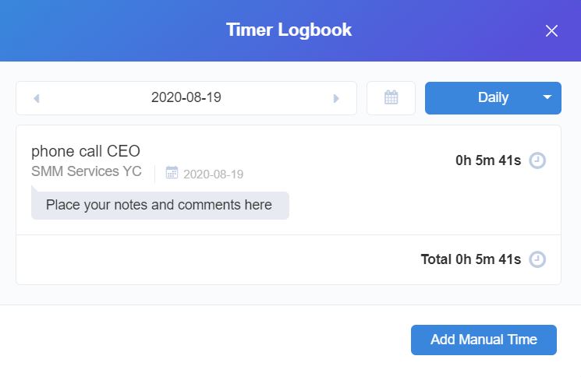
Task: Open the Daily view selector
Action: [x=493, y=97]
